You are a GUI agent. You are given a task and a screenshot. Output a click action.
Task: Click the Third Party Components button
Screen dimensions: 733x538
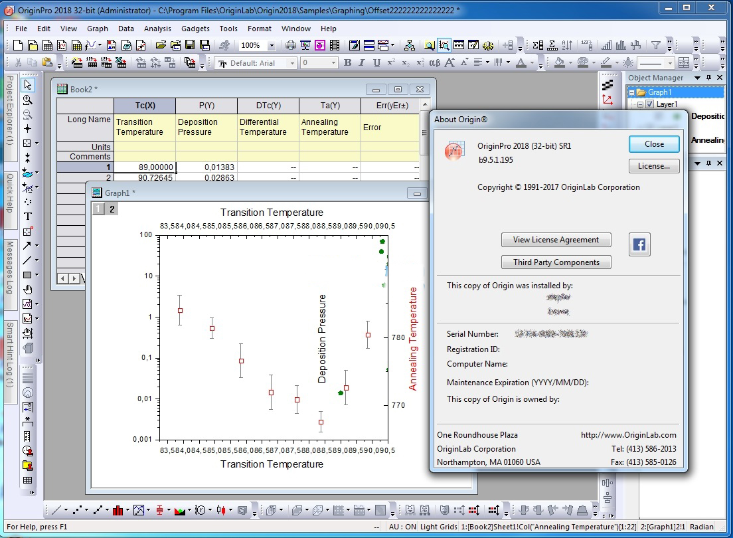coord(556,262)
